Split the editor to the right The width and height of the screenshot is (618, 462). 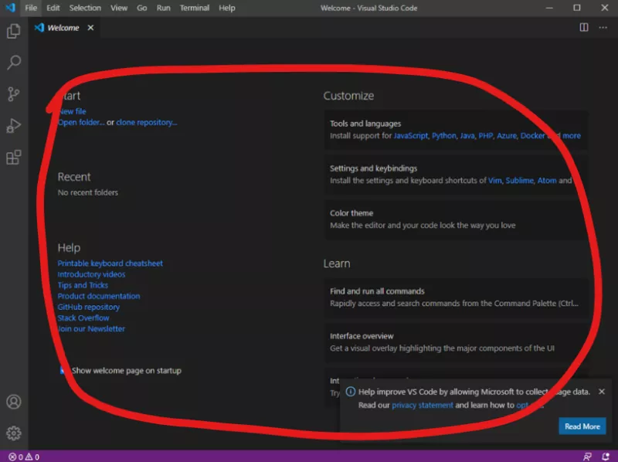(584, 27)
